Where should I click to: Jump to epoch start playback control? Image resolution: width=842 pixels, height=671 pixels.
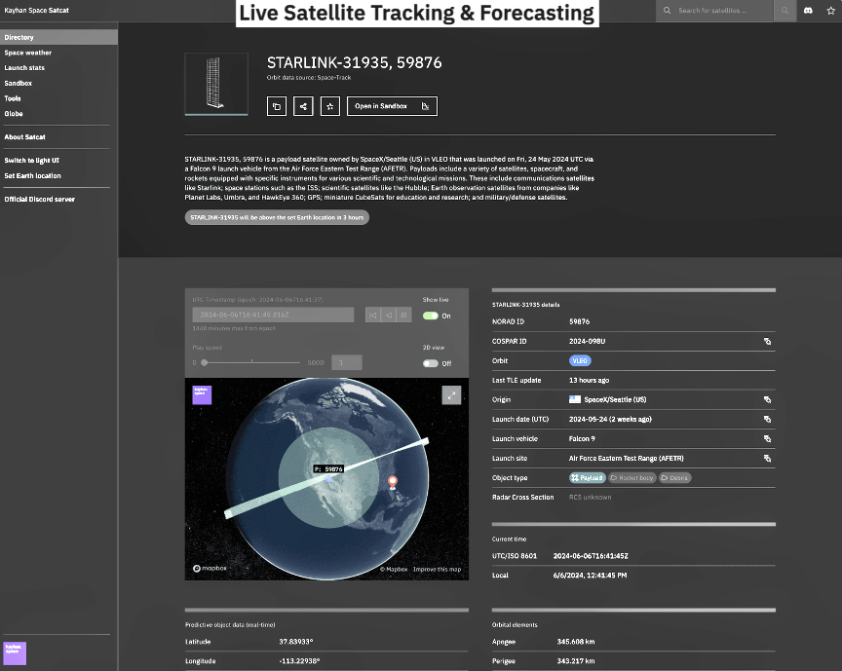[373, 316]
